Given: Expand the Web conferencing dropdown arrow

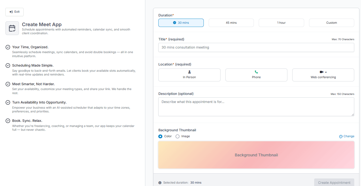Looking at the screenshot, I should tap(326, 72).
